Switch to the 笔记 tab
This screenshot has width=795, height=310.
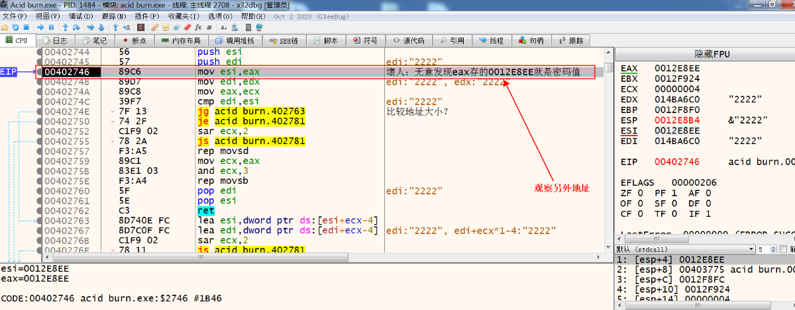pyautogui.click(x=95, y=40)
